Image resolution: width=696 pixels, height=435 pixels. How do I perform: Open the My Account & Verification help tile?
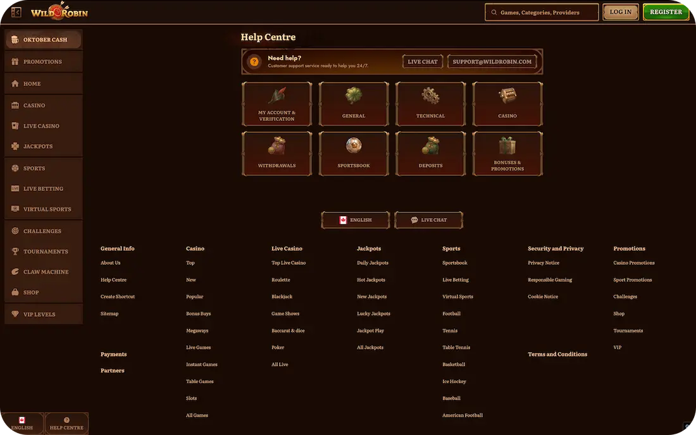pyautogui.click(x=277, y=104)
